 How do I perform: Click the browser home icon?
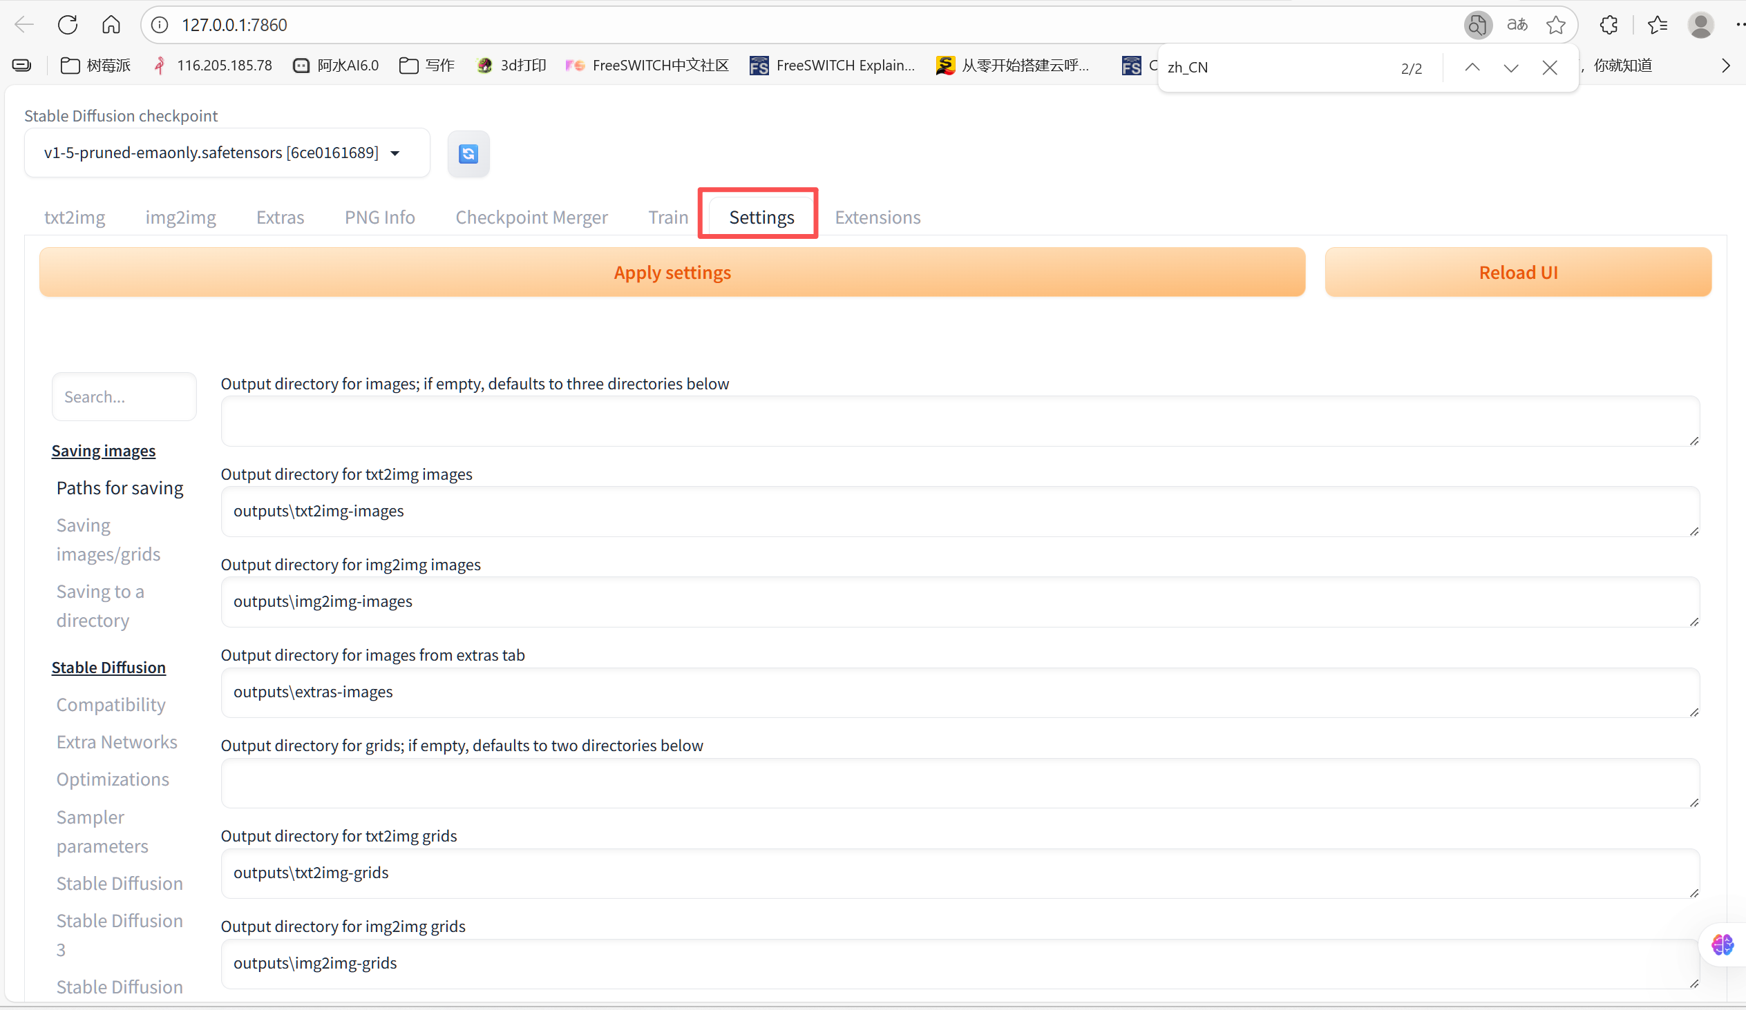tap(111, 25)
